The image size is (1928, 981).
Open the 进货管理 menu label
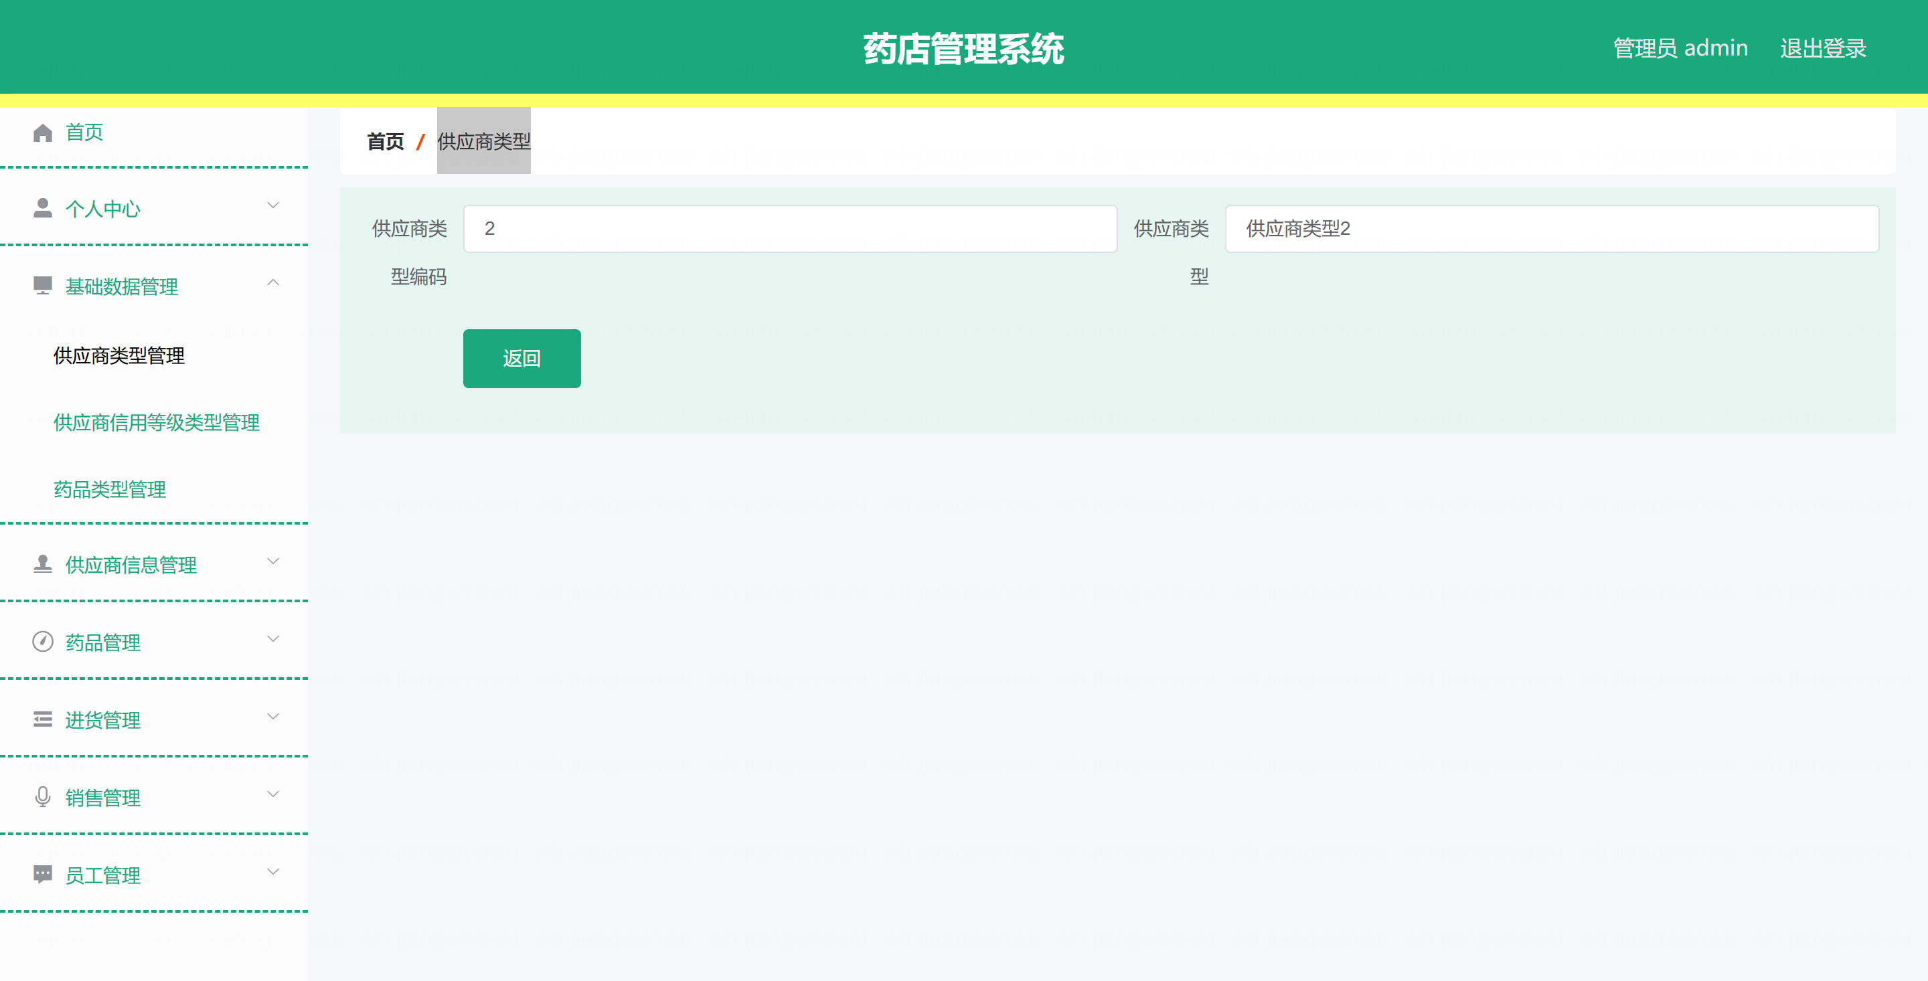tap(103, 721)
